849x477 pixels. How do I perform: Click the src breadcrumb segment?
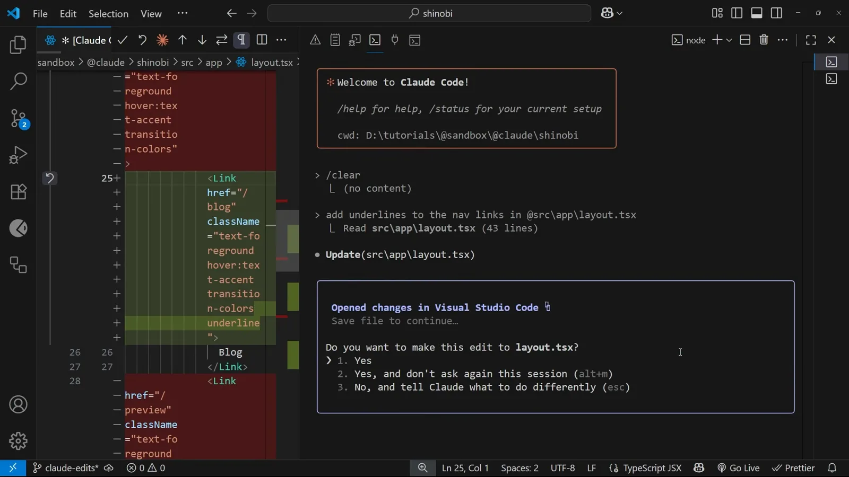(187, 63)
